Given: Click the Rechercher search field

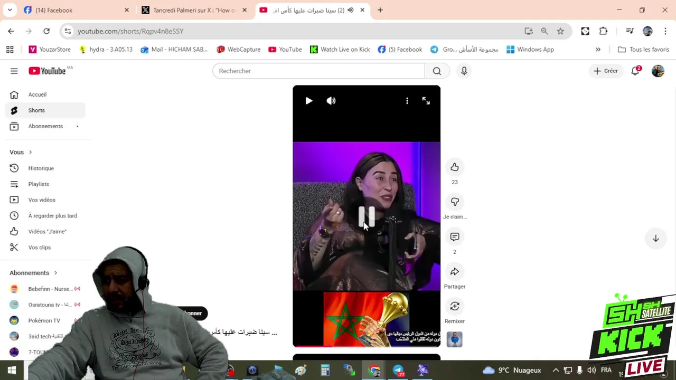Looking at the screenshot, I should (x=318, y=71).
